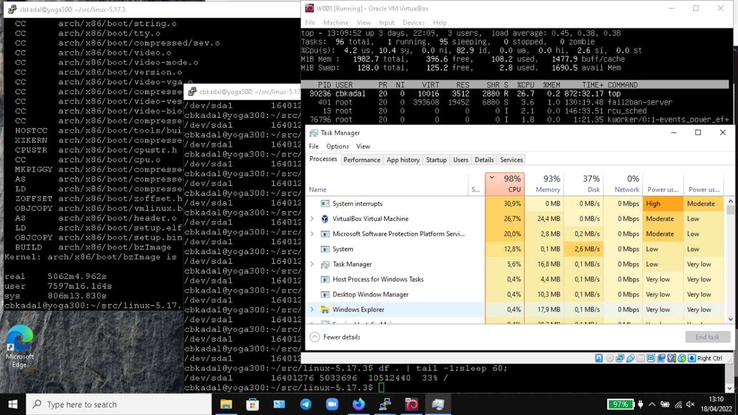Click PuTTY terminal scrollbar down arrow
The image size is (738, 415).
pos(729,388)
